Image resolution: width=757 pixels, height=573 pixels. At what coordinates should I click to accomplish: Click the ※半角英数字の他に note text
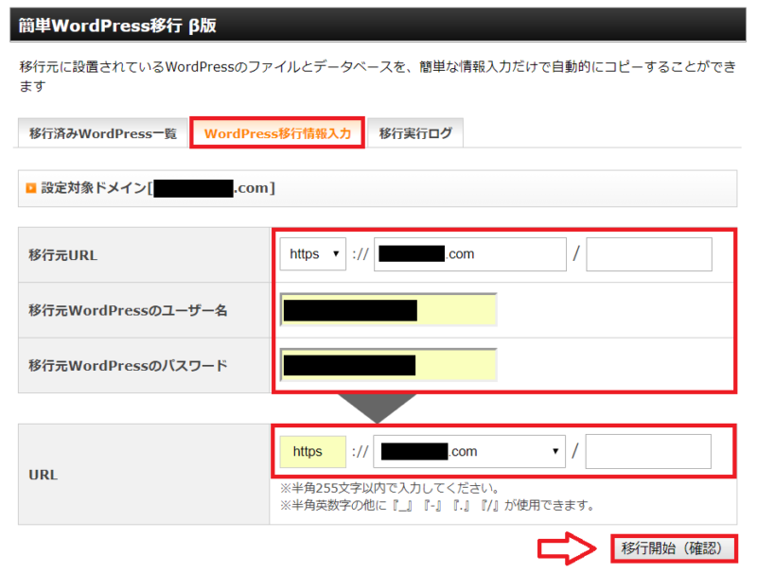coord(437,506)
